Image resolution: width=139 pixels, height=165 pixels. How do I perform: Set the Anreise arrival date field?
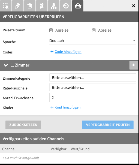click(69, 31)
